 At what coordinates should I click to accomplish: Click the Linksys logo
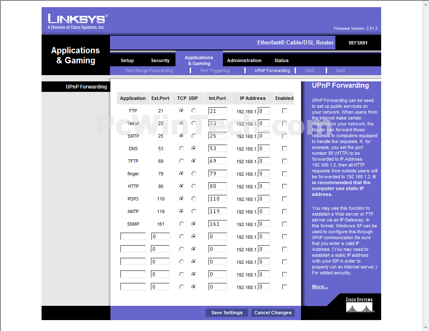pos(78,21)
